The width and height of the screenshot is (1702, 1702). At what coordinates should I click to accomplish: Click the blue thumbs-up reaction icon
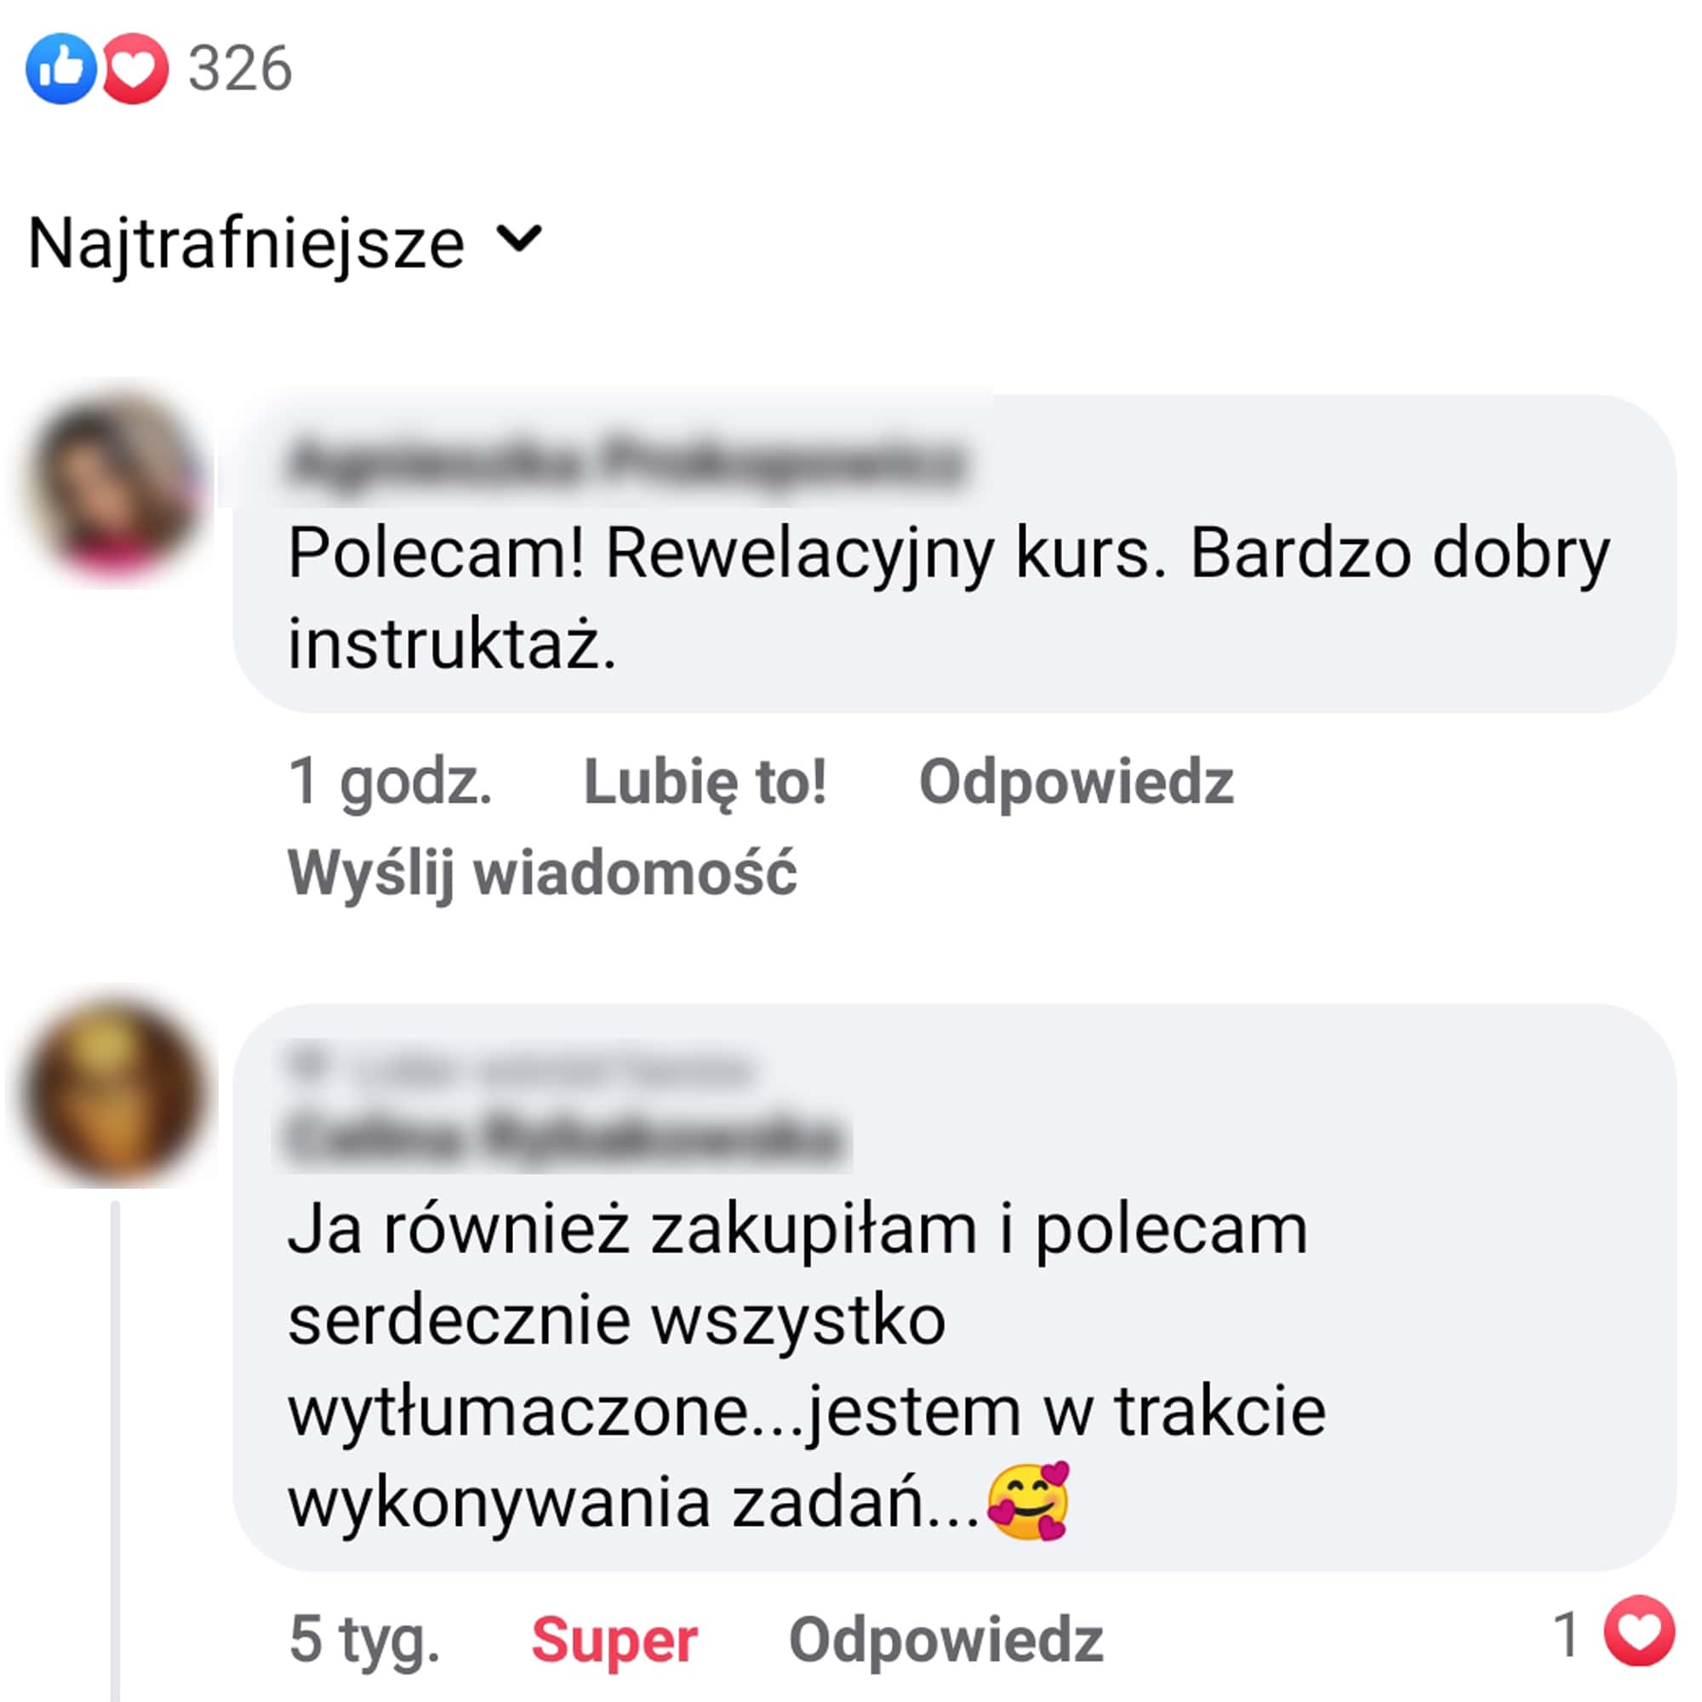(x=60, y=69)
